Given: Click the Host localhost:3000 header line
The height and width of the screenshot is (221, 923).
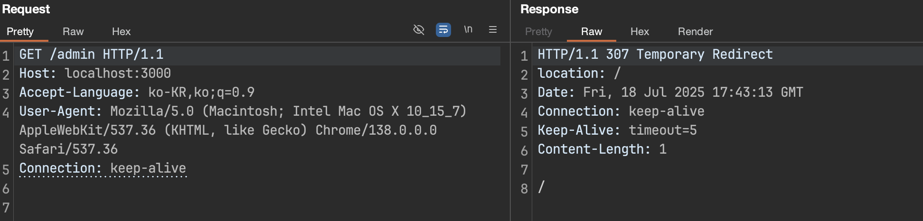Looking at the screenshot, I should (x=95, y=74).
